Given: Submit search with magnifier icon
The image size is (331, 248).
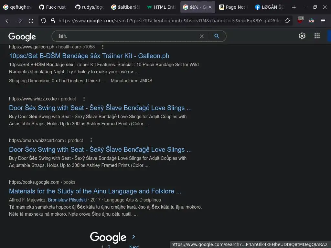Looking at the screenshot, I should pyautogui.click(x=217, y=36).
